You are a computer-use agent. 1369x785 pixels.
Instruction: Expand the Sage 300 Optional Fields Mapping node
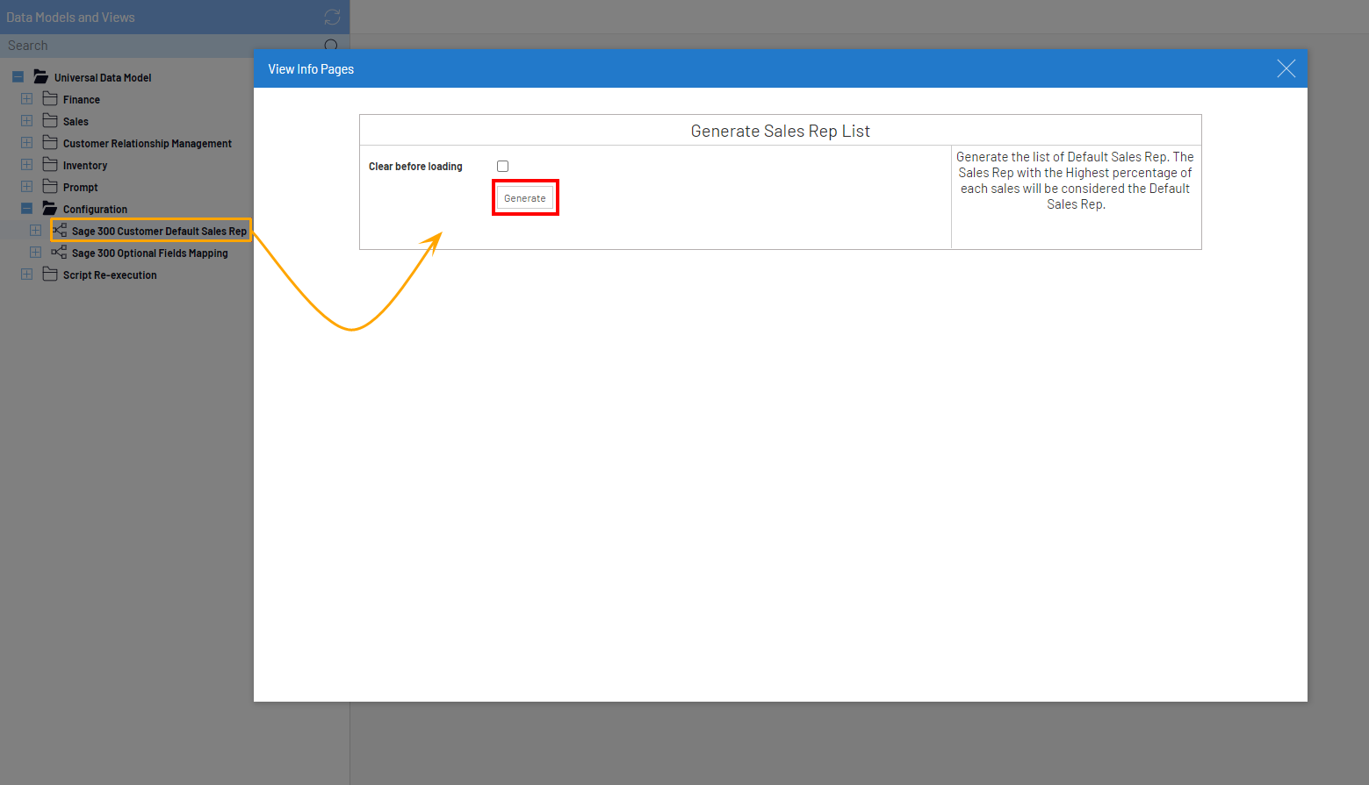[35, 253]
